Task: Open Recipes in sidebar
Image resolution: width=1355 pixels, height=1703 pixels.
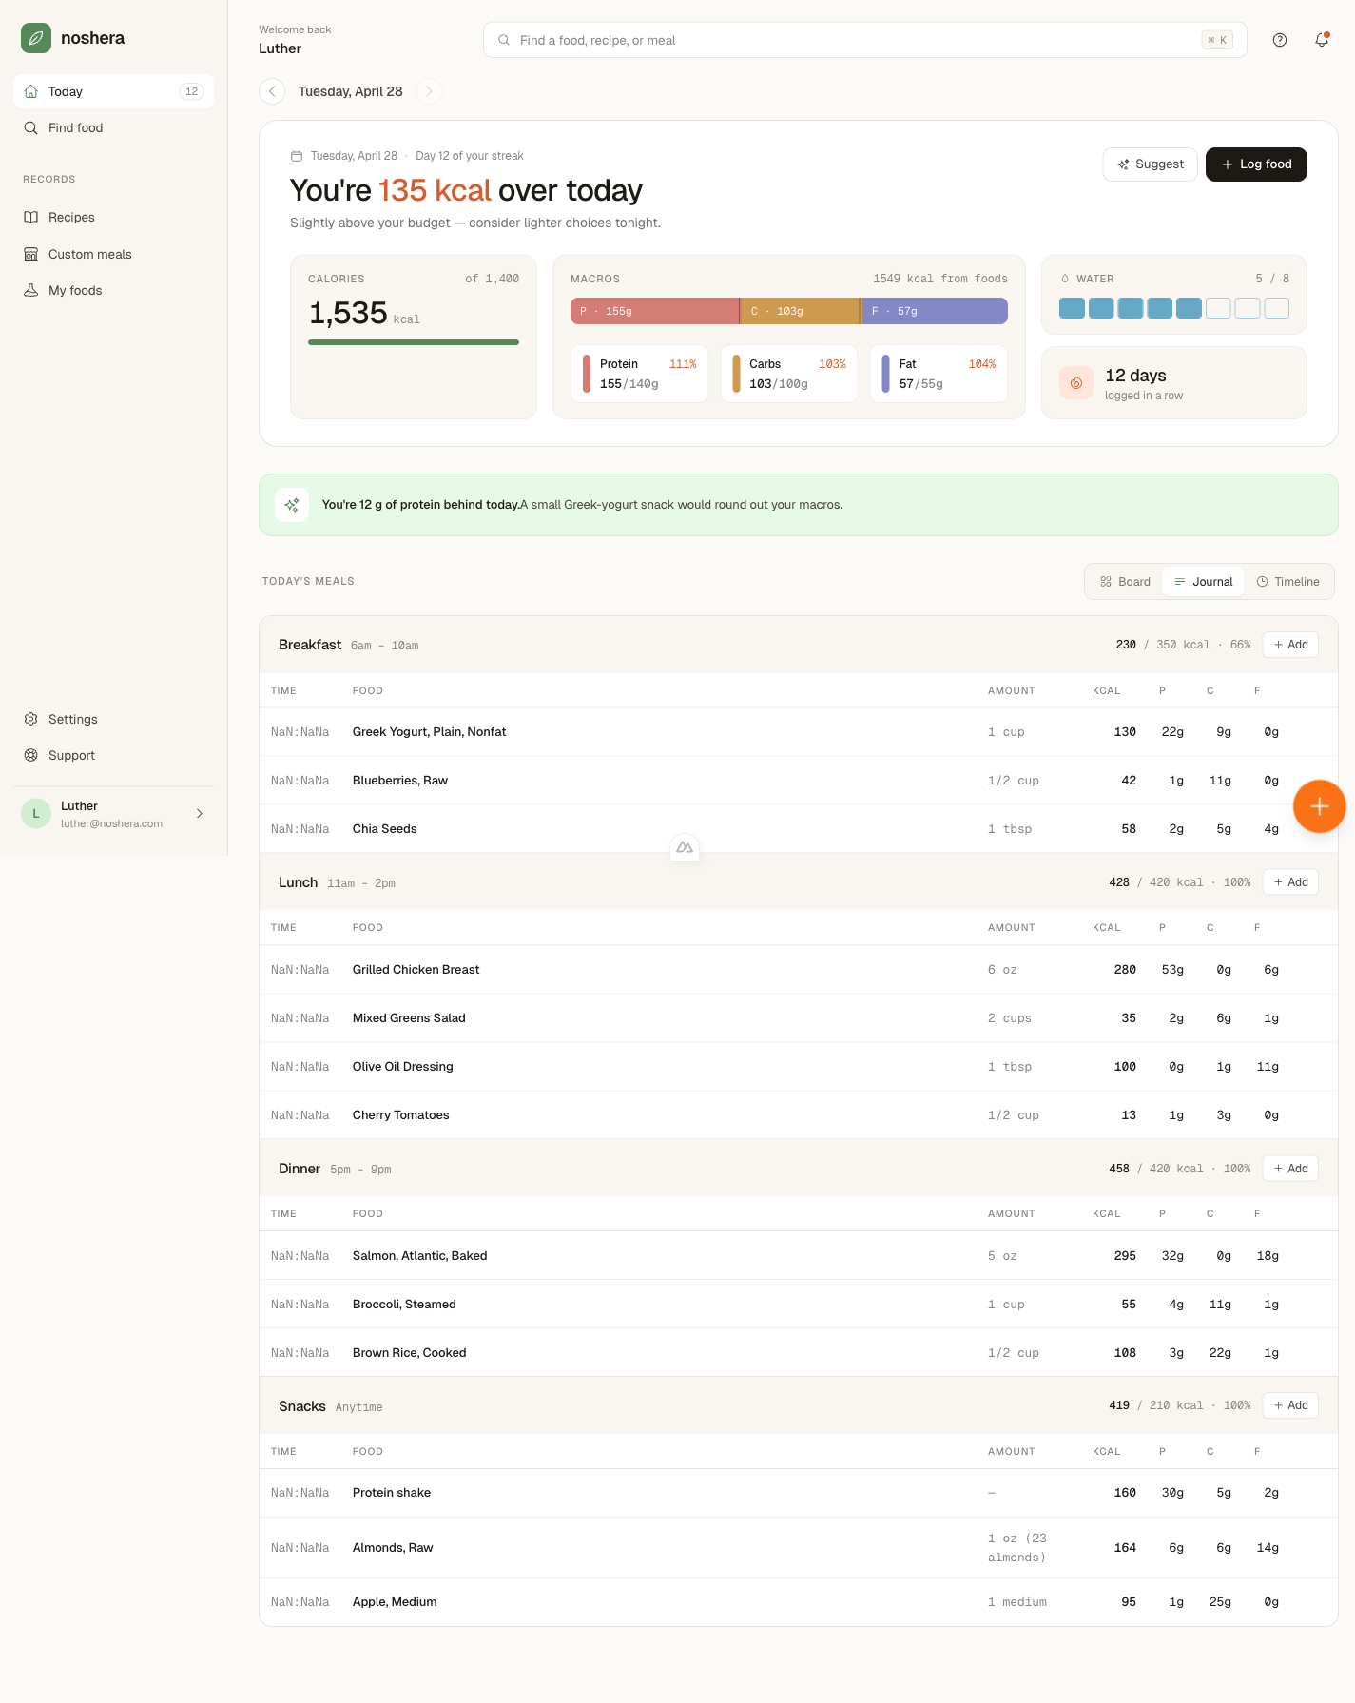Action: click(113, 217)
